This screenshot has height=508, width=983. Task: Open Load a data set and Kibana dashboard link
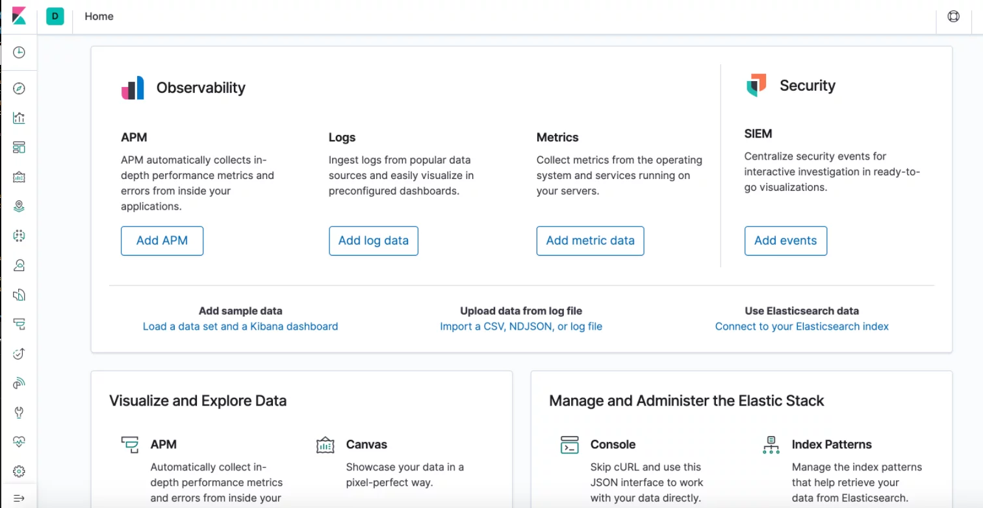pos(240,326)
